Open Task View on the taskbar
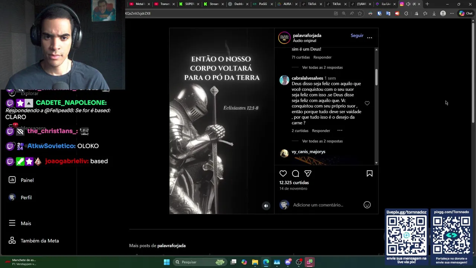This screenshot has width=476, height=268. pos(233,262)
